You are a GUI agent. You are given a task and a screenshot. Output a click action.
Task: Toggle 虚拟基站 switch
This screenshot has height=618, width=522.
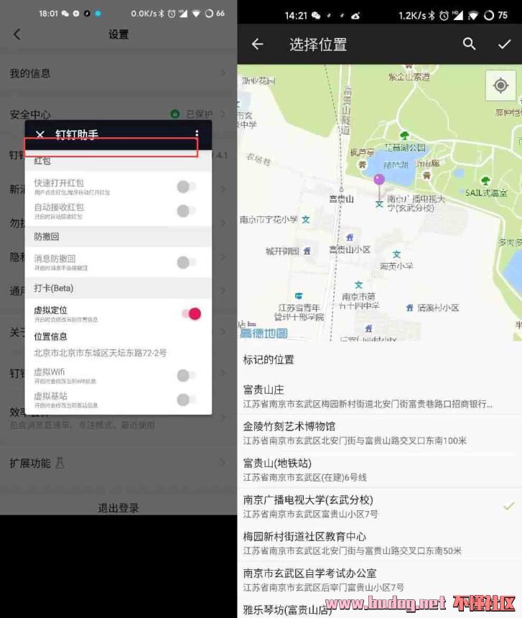pos(186,400)
